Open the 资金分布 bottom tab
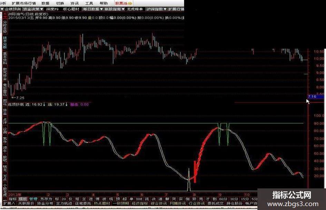 [45, 203]
